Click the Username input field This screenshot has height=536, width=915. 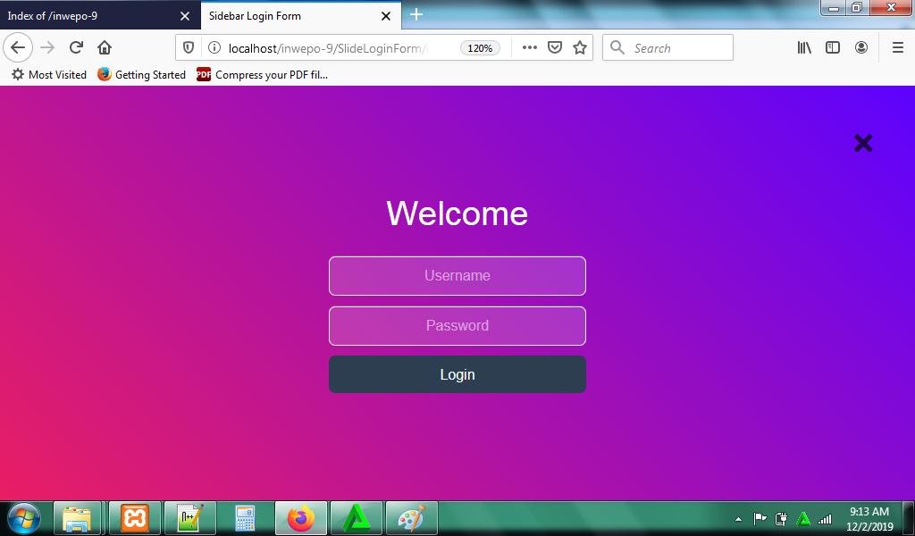[457, 276]
